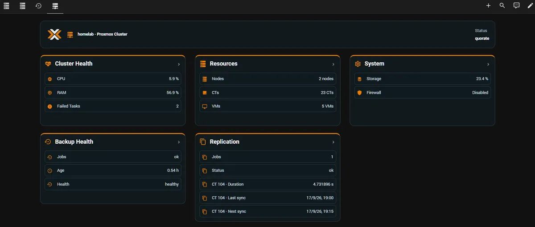Click the replication Jobs row icon

pos(205,157)
